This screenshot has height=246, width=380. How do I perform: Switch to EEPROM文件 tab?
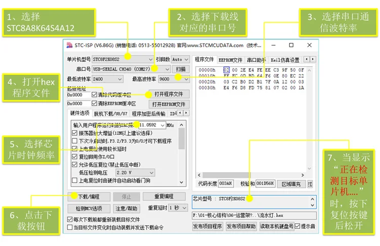231,60
